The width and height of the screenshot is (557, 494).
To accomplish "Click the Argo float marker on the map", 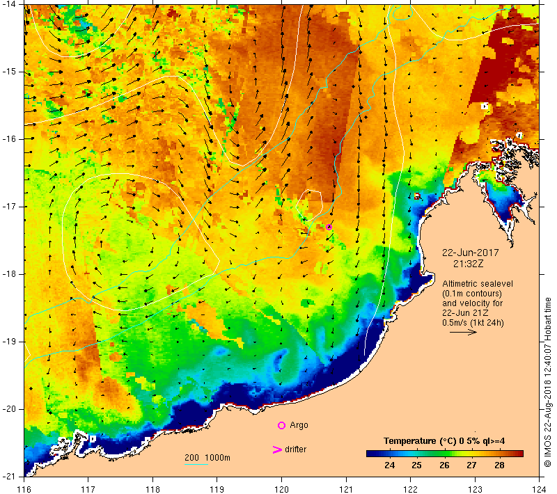I will click(x=329, y=227).
